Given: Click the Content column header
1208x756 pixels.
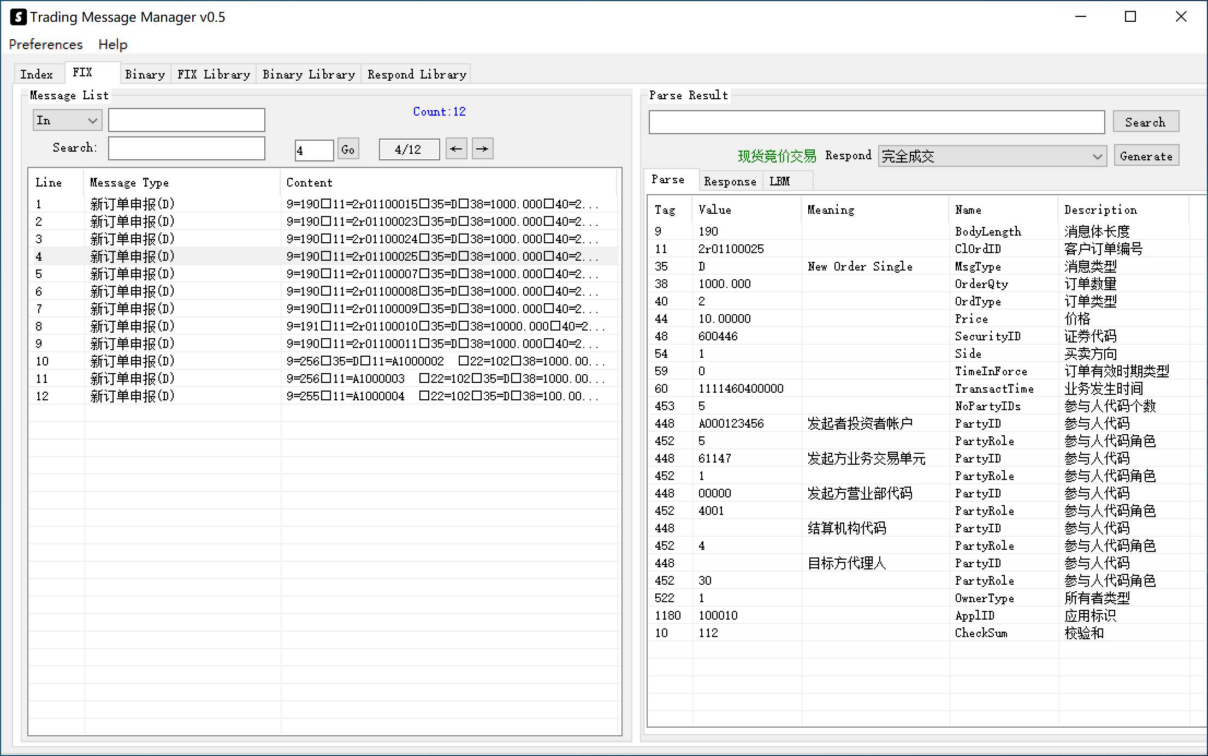Looking at the screenshot, I should [x=309, y=183].
